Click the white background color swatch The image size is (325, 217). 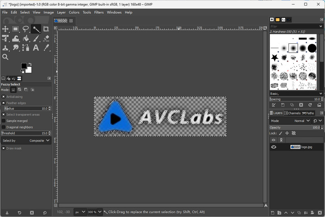[x=29, y=70]
